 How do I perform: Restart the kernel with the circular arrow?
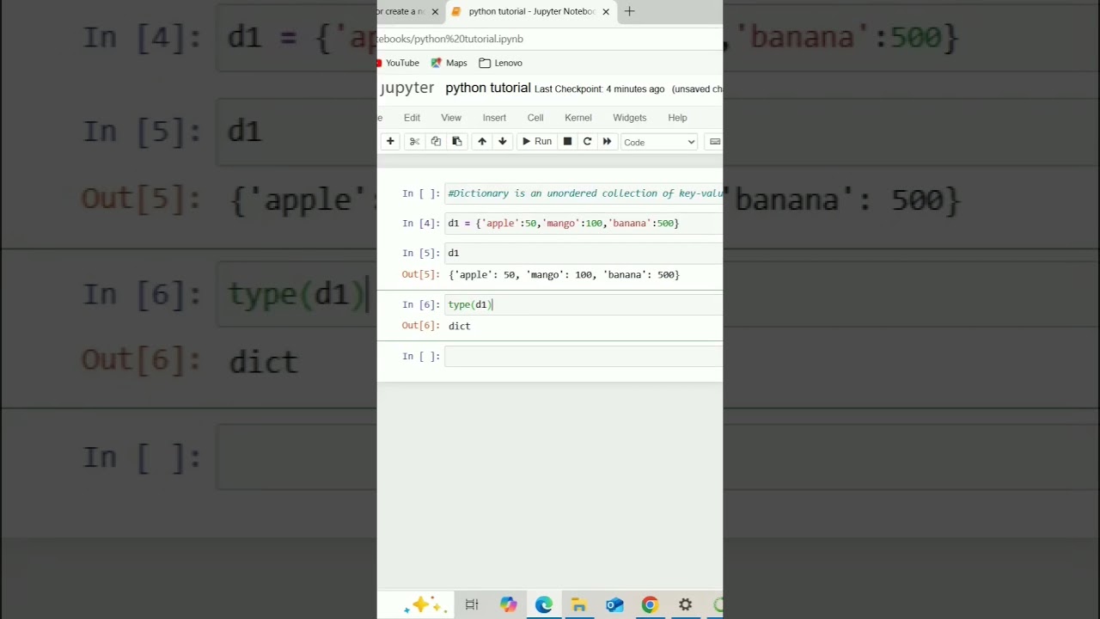click(587, 142)
